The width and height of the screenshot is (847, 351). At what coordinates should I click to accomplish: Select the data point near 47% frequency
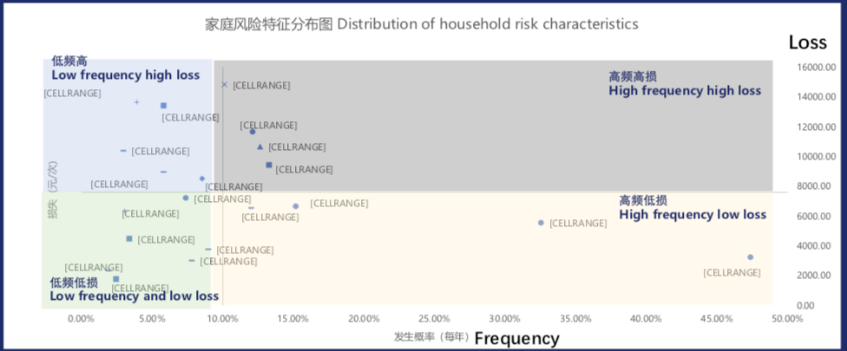(x=750, y=257)
